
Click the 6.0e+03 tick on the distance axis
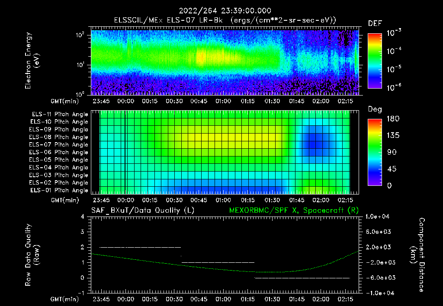(379, 232)
